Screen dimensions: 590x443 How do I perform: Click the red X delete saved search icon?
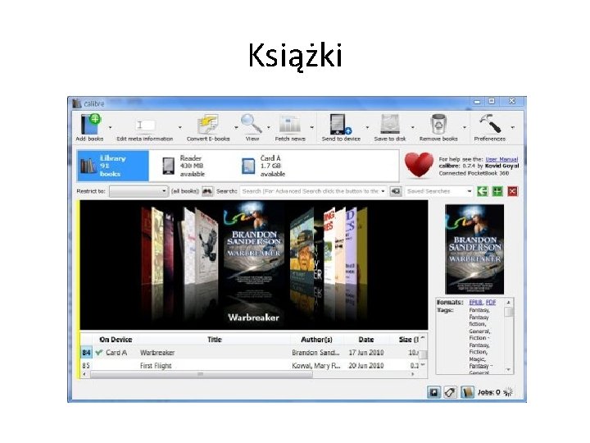click(512, 191)
